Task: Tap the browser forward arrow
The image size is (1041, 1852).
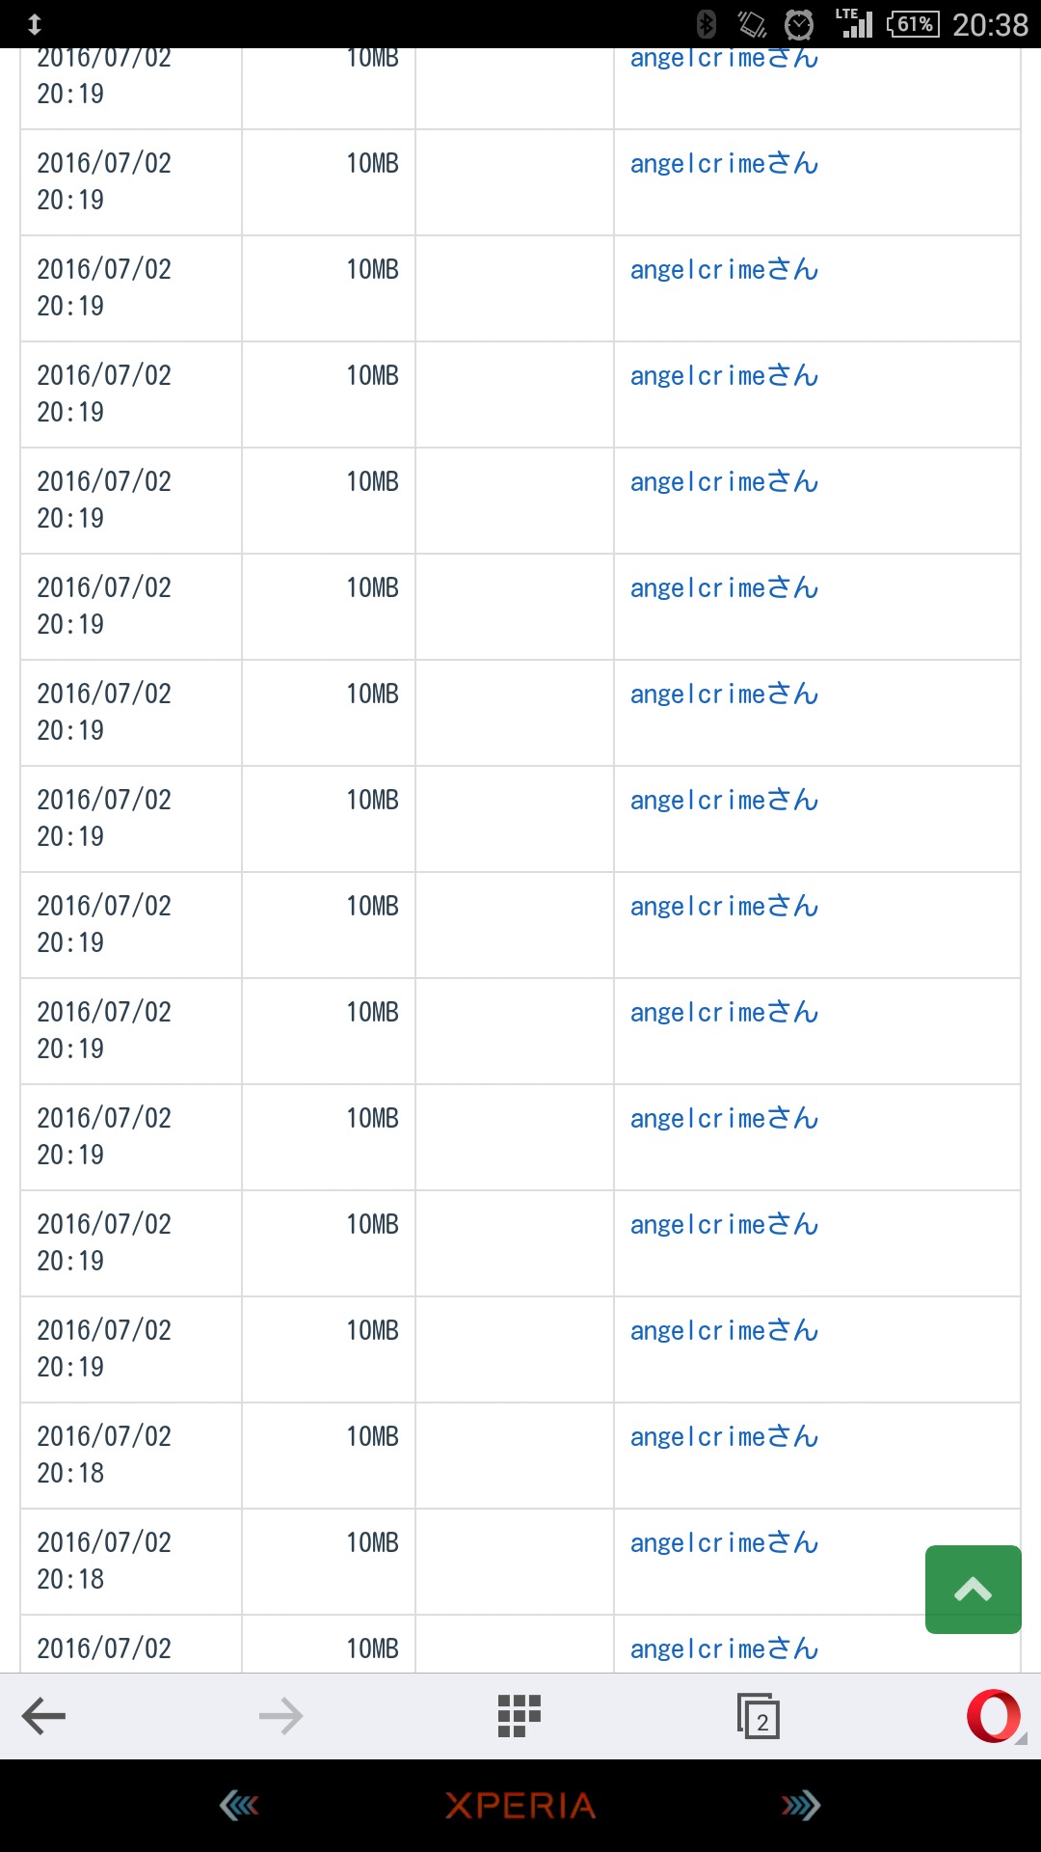Action: (280, 1716)
